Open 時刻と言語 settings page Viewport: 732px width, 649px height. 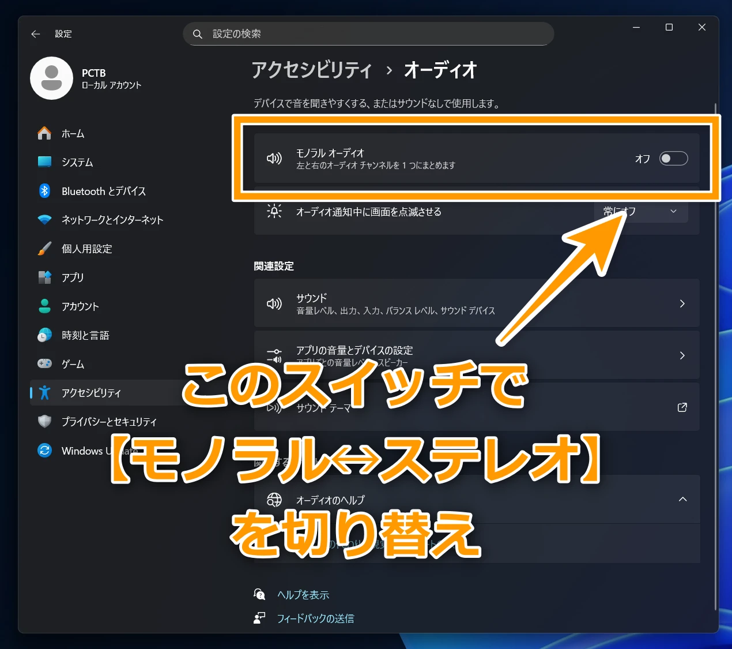coord(85,335)
